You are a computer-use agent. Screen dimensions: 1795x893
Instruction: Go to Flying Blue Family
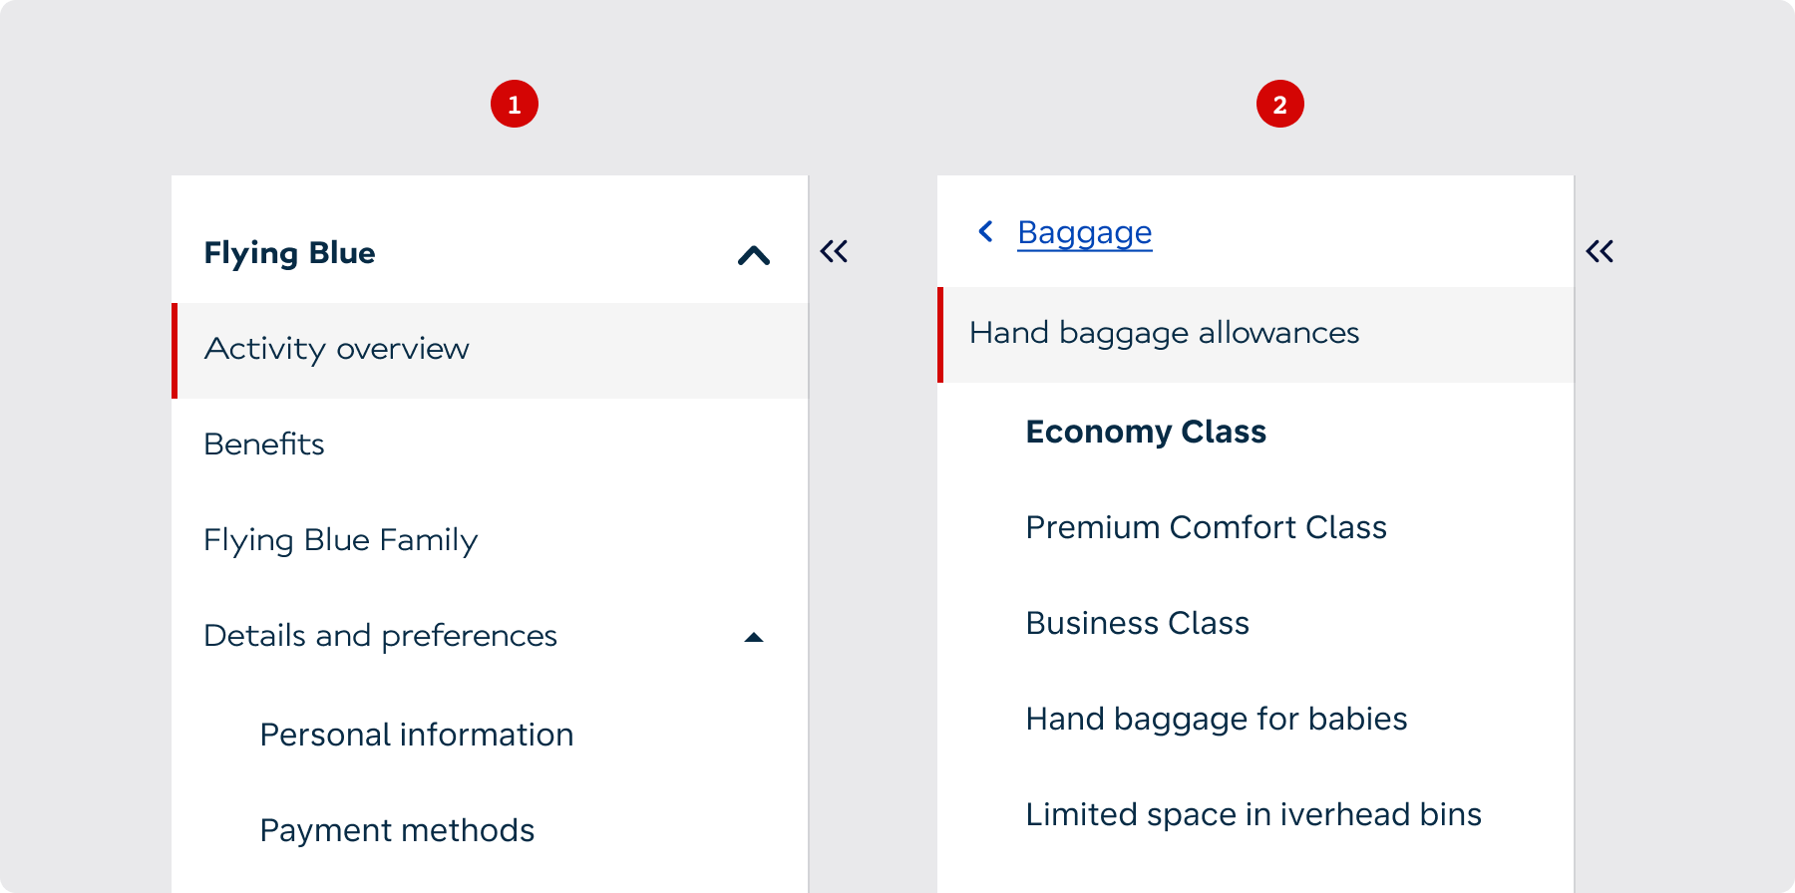click(x=490, y=540)
